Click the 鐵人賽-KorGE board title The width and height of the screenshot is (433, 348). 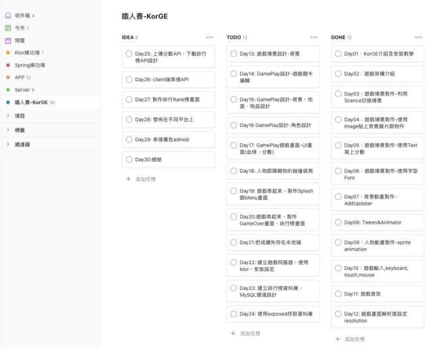pyautogui.click(x=145, y=16)
